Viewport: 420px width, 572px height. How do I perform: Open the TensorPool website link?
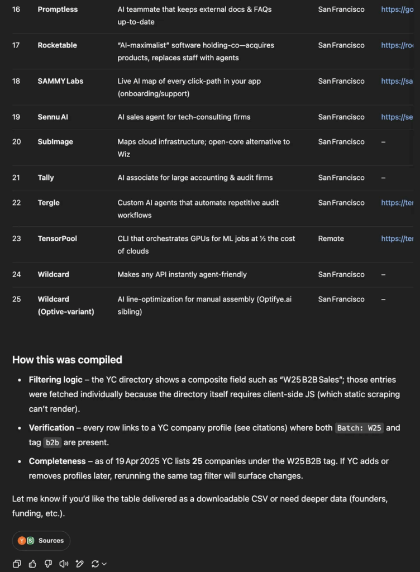(x=397, y=239)
